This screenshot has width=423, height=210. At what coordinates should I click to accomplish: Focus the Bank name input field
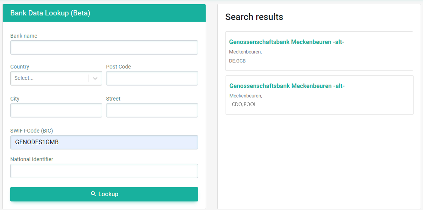(x=104, y=48)
